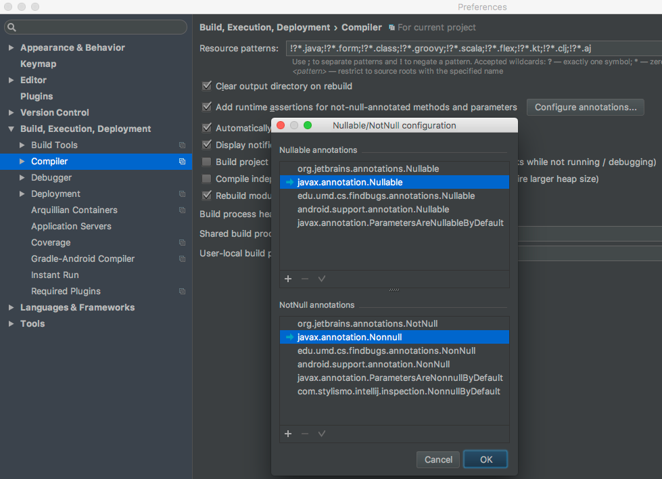Select edu.umd.cs.findbugs.annotations.Nullable entry
The width and height of the screenshot is (662, 479).
[x=394, y=196]
